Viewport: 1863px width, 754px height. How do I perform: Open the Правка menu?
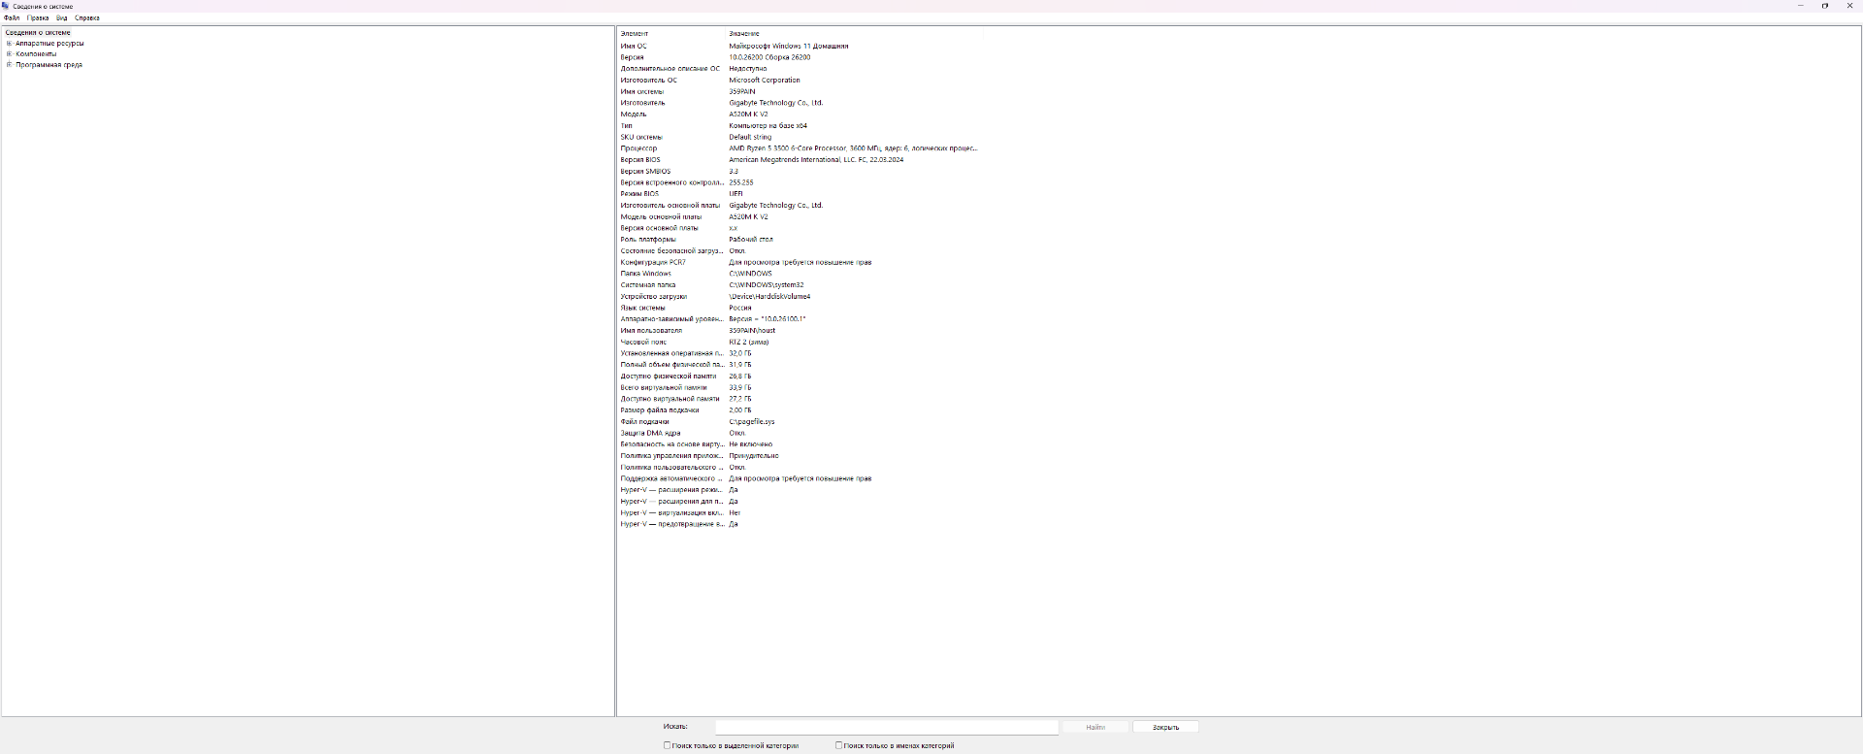[x=38, y=18]
